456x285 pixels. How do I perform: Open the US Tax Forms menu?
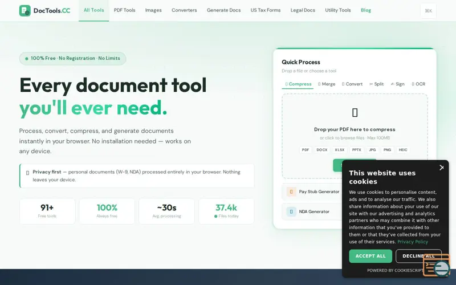266,10
